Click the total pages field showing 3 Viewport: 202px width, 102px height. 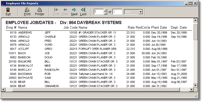(x=117, y=12)
